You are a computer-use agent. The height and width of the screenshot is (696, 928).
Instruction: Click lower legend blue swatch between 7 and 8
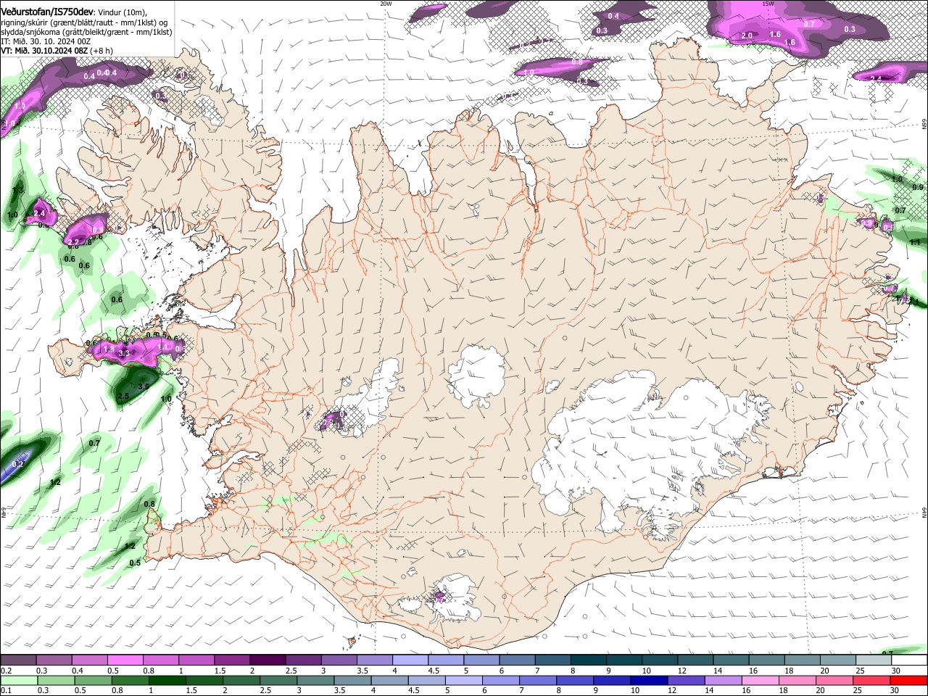click(539, 680)
